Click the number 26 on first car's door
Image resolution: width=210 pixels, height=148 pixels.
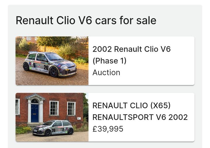pos(46,67)
